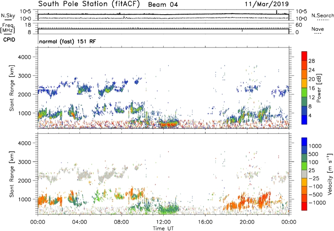The image size is (334, 231).
Task: Click the -25 label on Velocity colorbar
Action: pos(314,178)
